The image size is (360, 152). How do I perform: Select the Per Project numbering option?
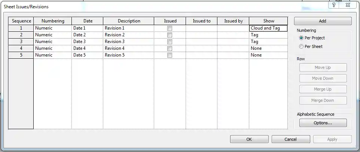coord(301,38)
